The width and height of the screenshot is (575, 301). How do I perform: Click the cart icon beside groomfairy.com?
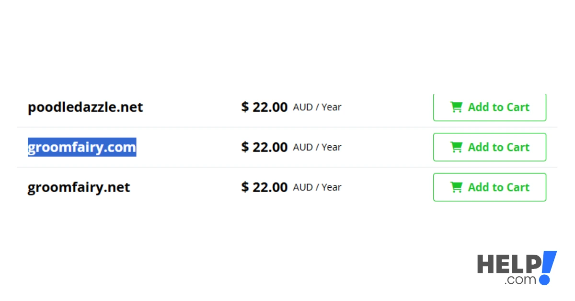456,147
